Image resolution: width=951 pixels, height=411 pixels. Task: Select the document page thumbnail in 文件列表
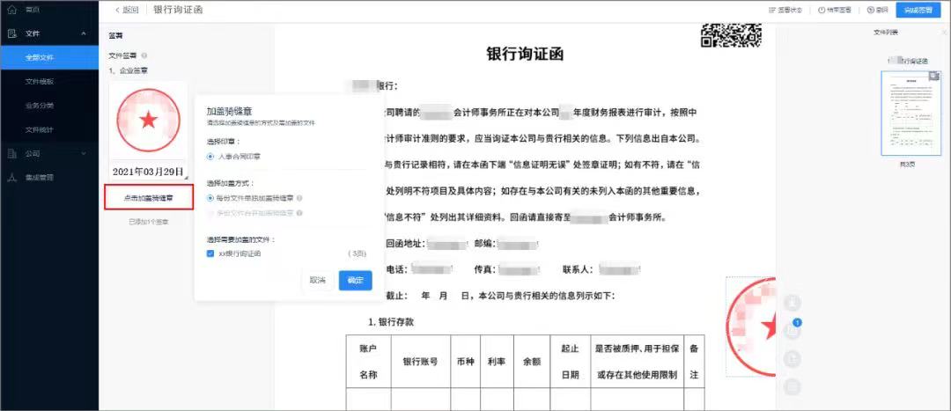(x=910, y=113)
